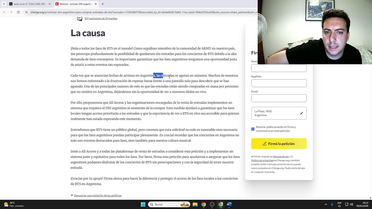
Task: Reload the change.org page
Action: coord(18,12)
